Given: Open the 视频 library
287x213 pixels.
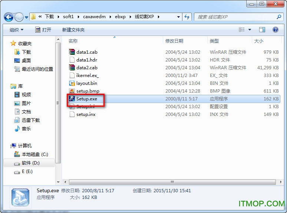Looking at the screenshot, I should point(23,94).
